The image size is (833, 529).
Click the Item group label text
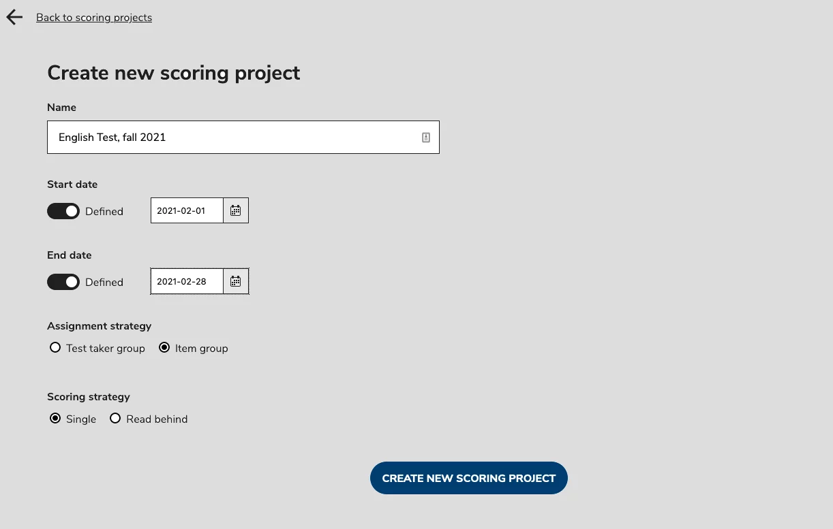tap(201, 348)
